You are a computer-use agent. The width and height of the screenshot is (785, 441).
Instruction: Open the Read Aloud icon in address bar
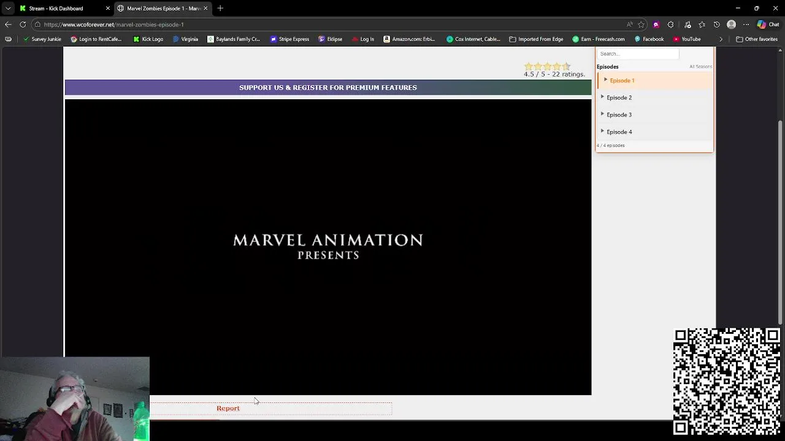pos(629,24)
